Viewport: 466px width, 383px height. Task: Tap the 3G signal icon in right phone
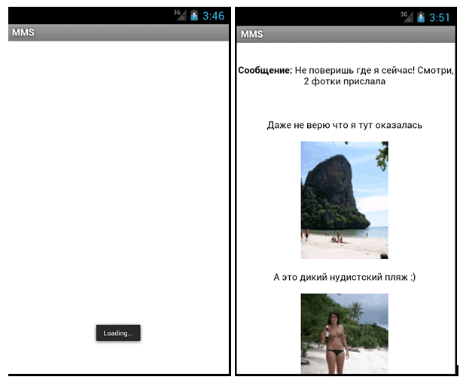click(x=407, y=17)
